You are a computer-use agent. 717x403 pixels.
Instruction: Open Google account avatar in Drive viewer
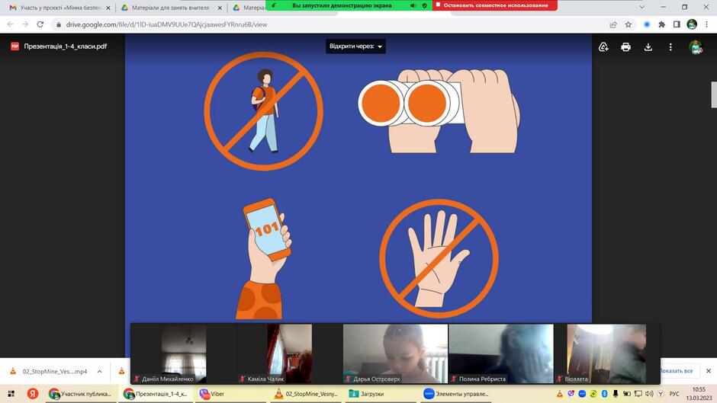[696, 46]
